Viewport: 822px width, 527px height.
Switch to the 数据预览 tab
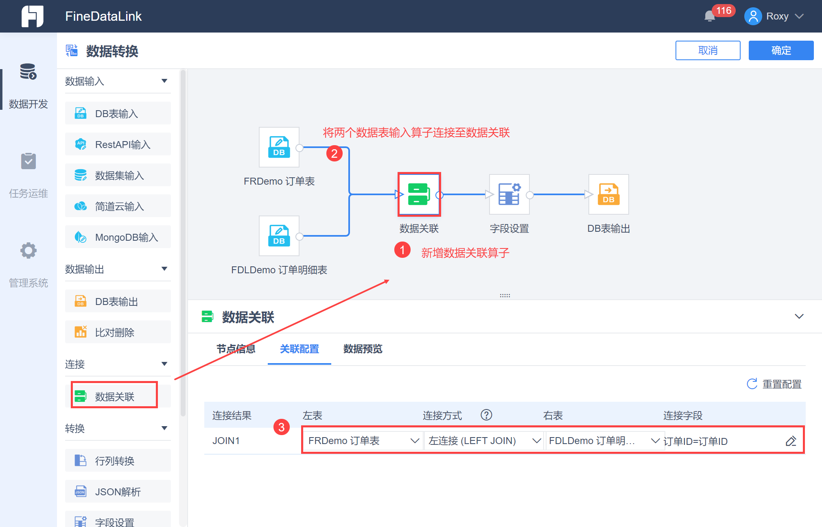tap(363, 349)
